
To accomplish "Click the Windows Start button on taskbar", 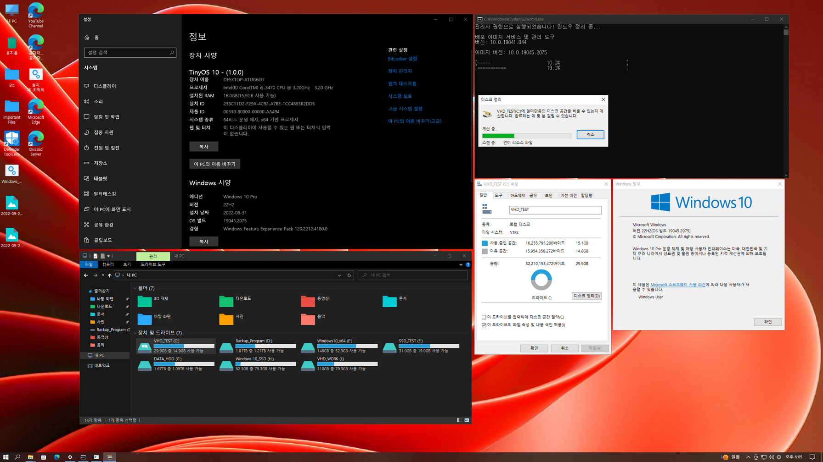I will [x=6, y=457].
